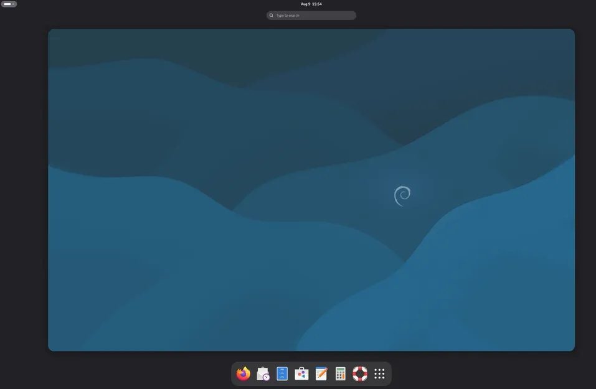Select the small dot in the workspace indicator
The height and width of the screenshot is (389, 596).
[x=13, y=4]
